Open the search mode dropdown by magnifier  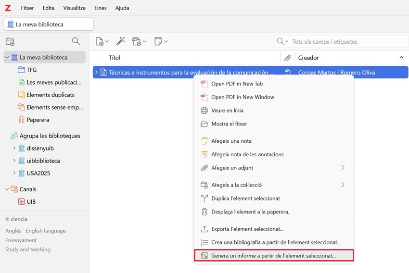pos(282,41)
